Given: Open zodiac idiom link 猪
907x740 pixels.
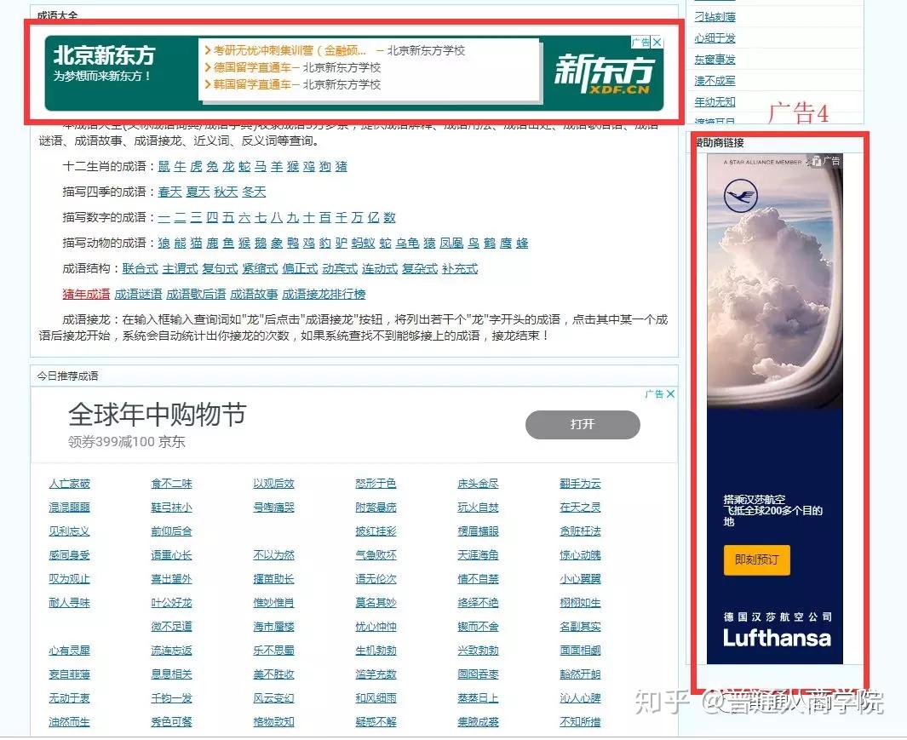Looking at the screenshot, I should [342, 167].
